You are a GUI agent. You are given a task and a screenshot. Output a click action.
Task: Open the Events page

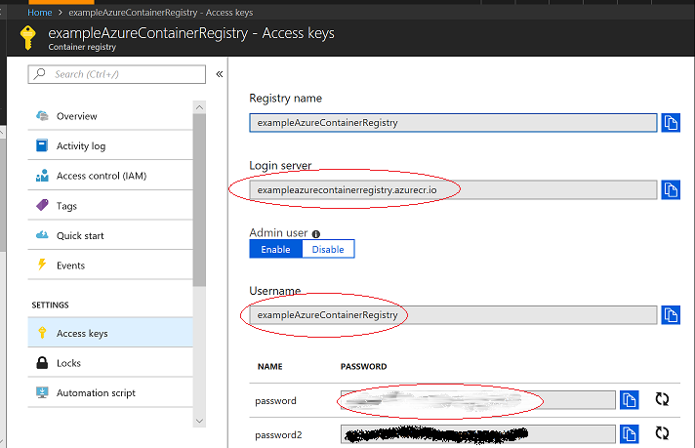(x=110, y=265)
